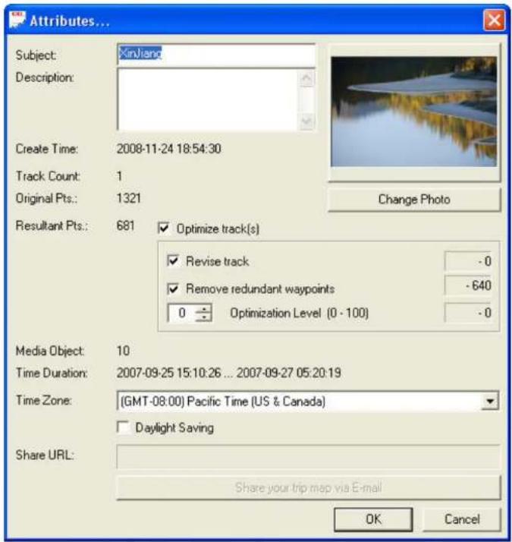Click the Time Zone label

click(x=44, y=400)
